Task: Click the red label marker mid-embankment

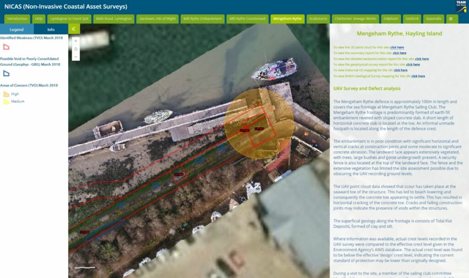Action: (x=179, y=174)
